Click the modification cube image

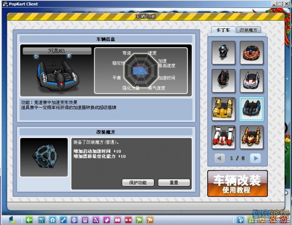pos(44,157)
